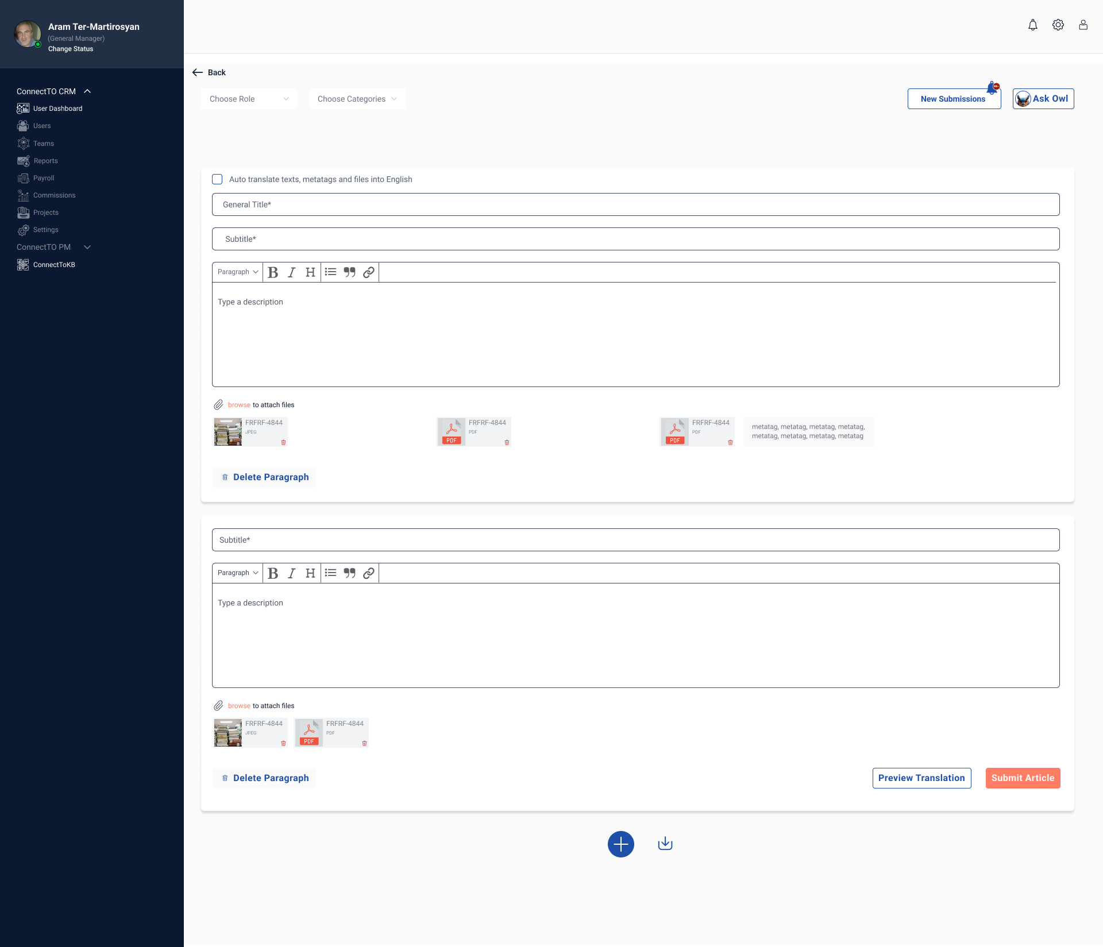Click into the General Title field

(x=635, y=204)
